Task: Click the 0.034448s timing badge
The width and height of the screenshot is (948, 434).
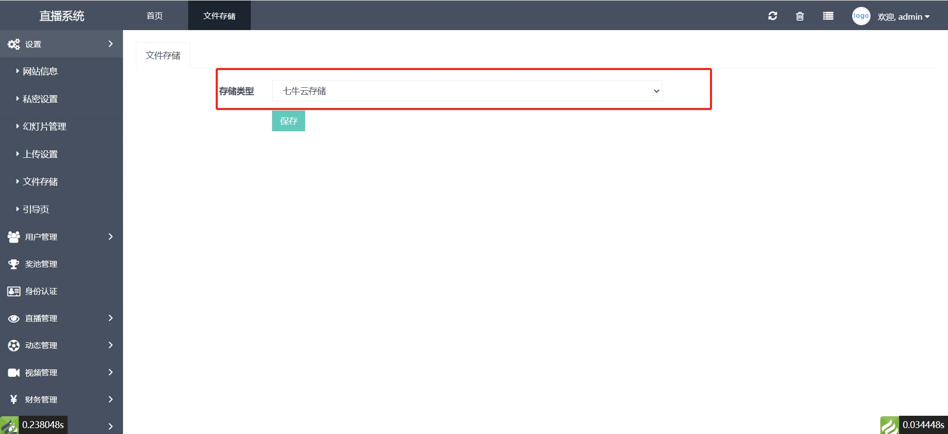Action: 923,425
